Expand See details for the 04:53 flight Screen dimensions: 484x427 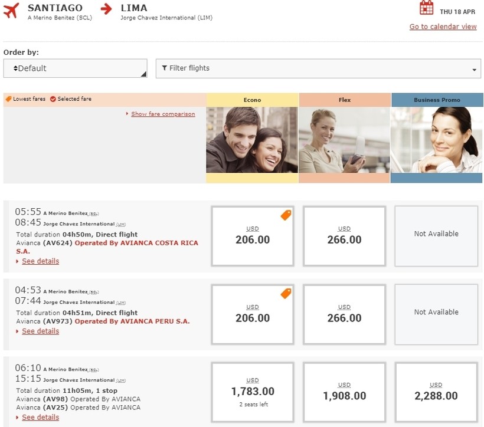pos(40,331)
